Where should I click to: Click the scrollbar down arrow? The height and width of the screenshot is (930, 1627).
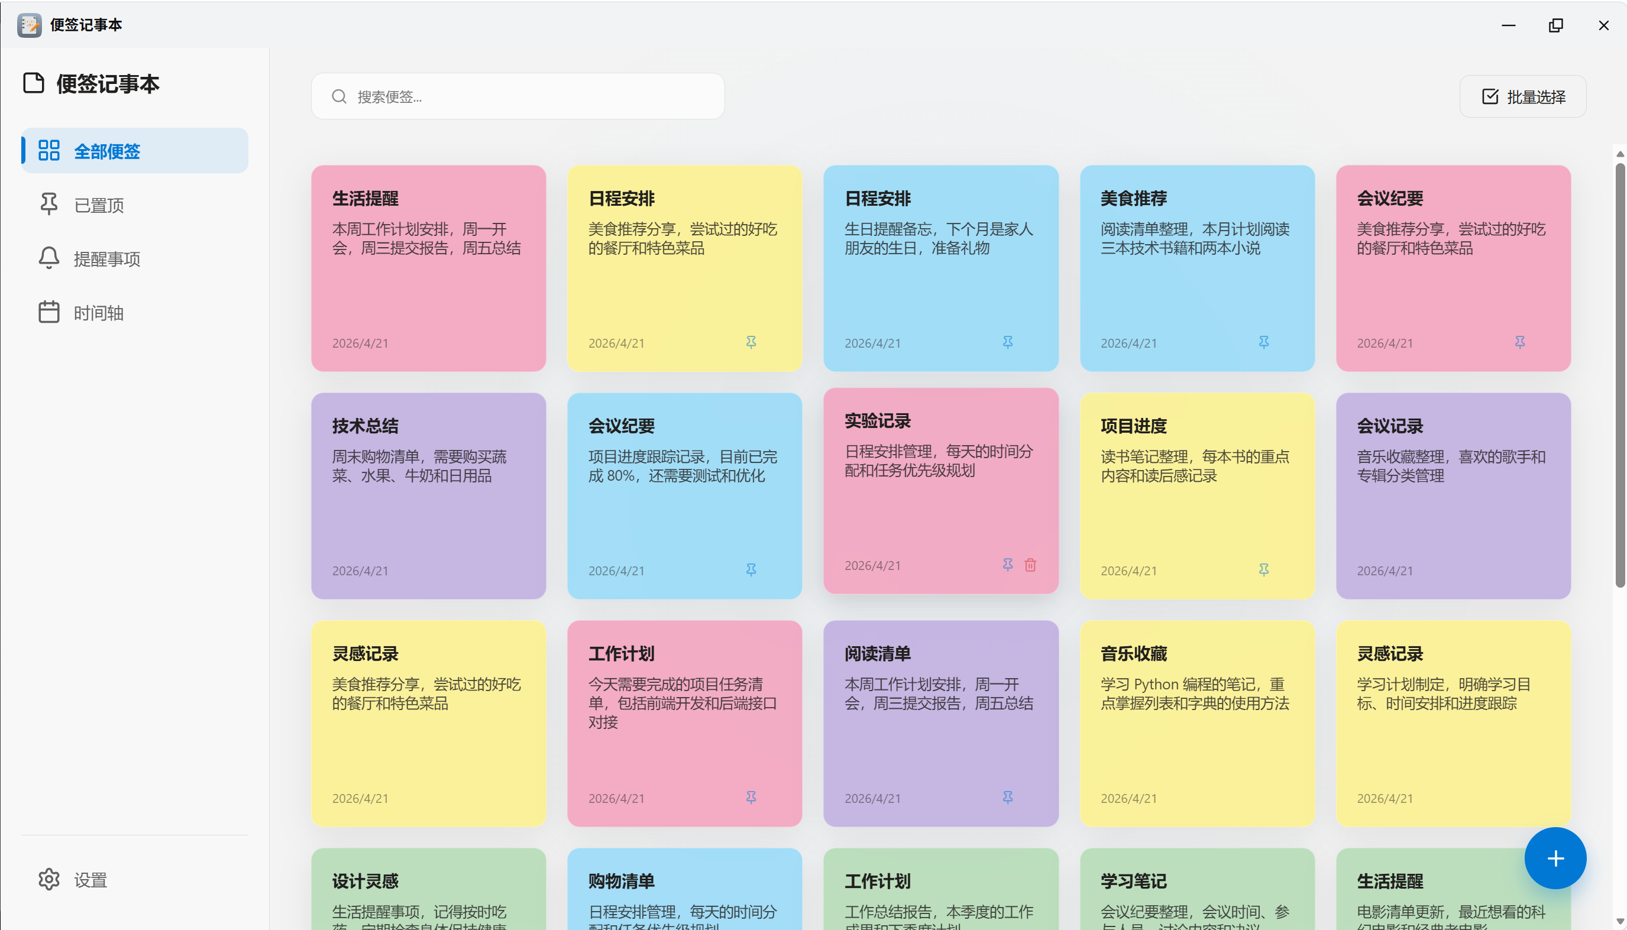tap(1619, 922)
